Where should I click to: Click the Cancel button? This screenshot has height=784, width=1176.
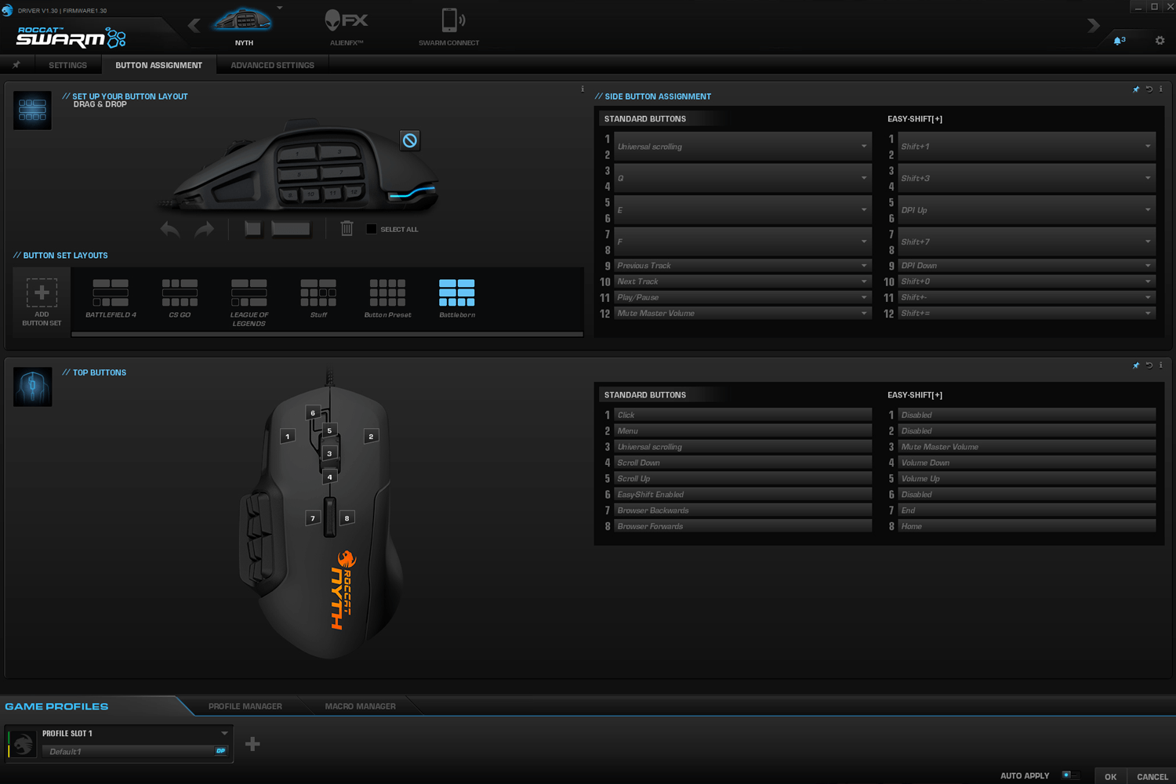pyautogui.click(x=1152, y=776)
